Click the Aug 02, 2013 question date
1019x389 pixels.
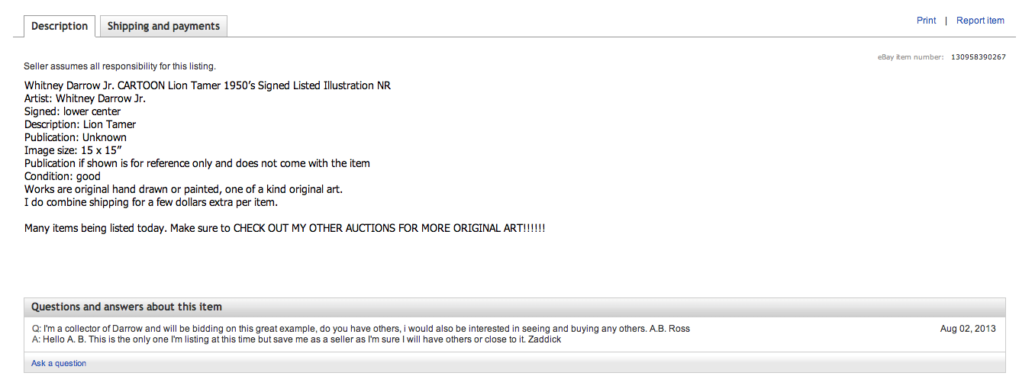(968, 329)
